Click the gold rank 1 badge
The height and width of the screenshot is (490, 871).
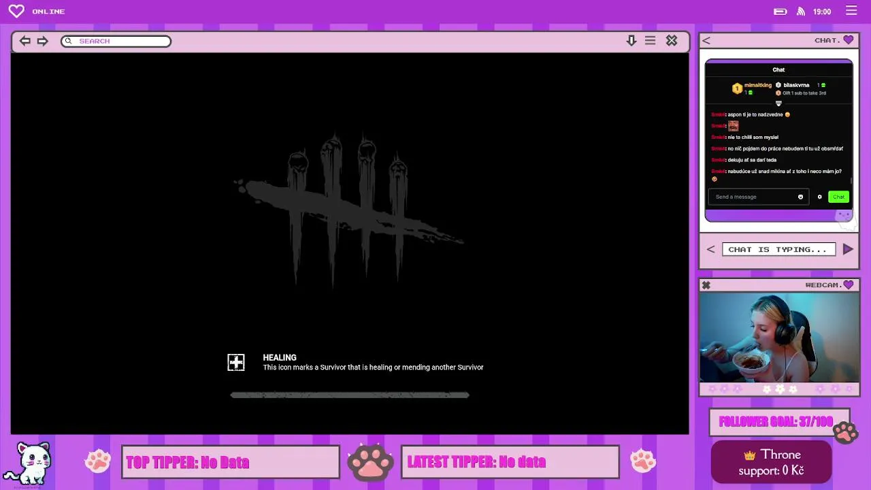(x=737, y=88)
